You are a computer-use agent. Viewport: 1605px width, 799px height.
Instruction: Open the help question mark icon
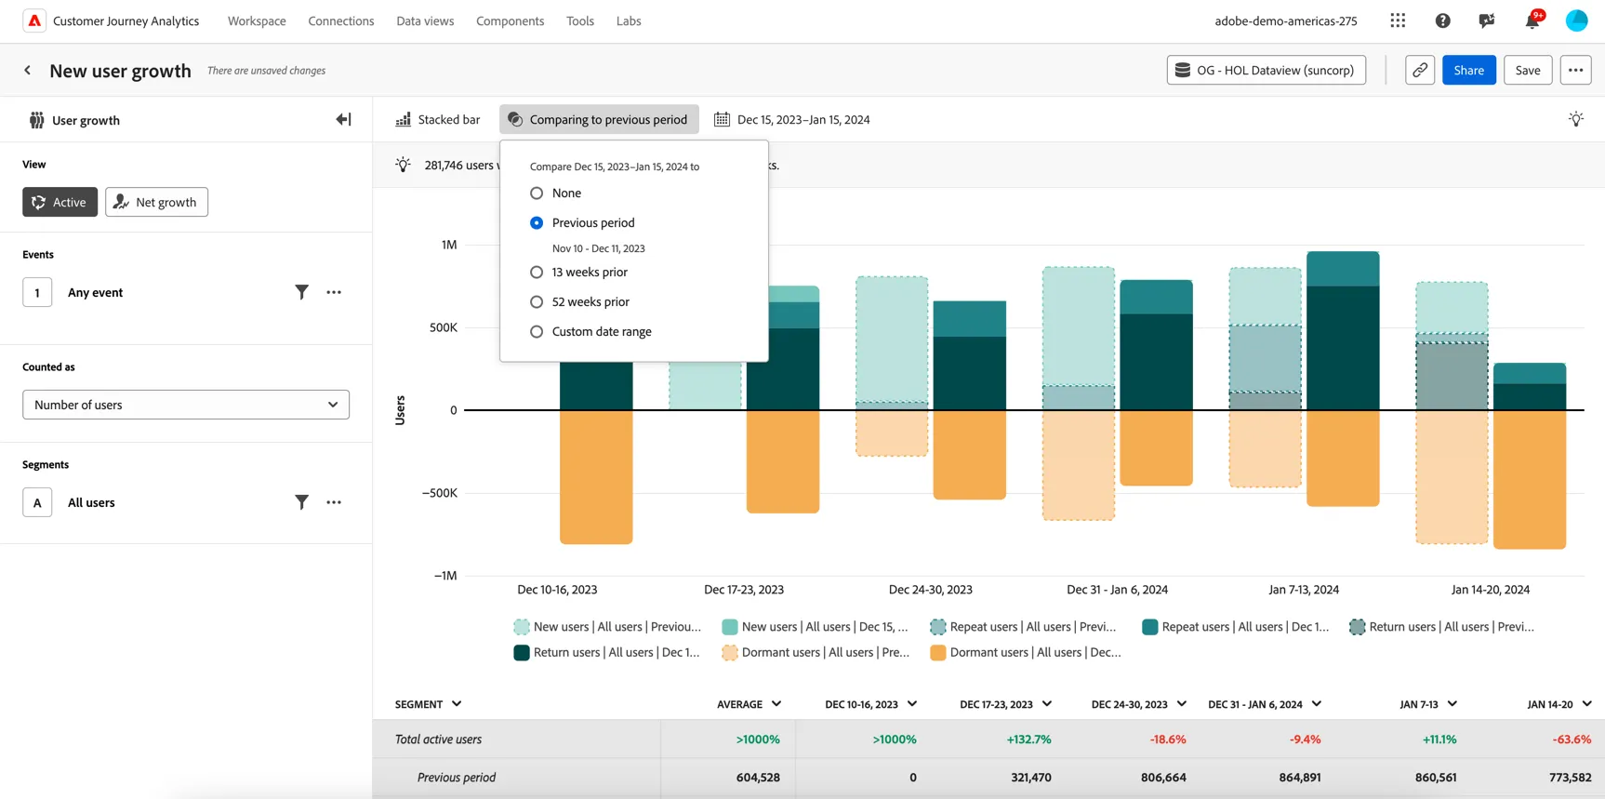pos(1442,20)
